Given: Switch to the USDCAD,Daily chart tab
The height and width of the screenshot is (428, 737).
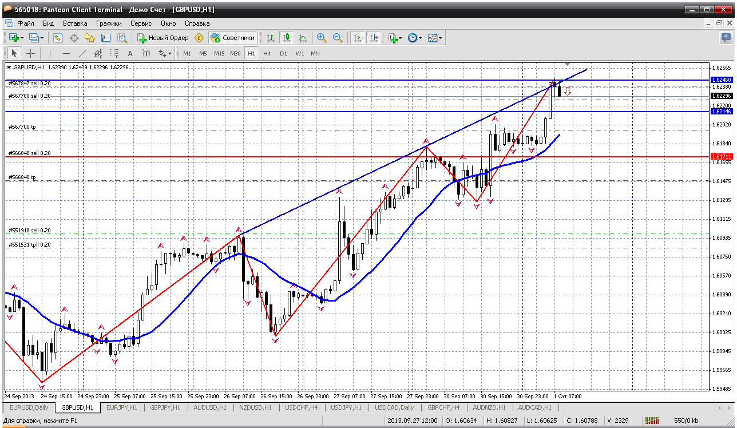Looking at the screenshot, I should pyautogui.click(x=395, y=407).
